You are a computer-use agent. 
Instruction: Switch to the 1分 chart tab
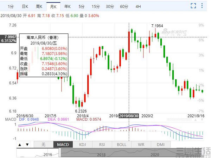point(11,6)
